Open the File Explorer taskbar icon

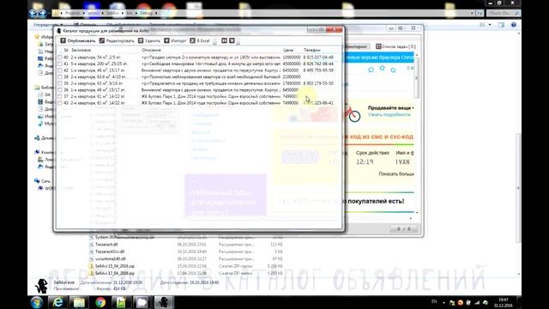79,302
